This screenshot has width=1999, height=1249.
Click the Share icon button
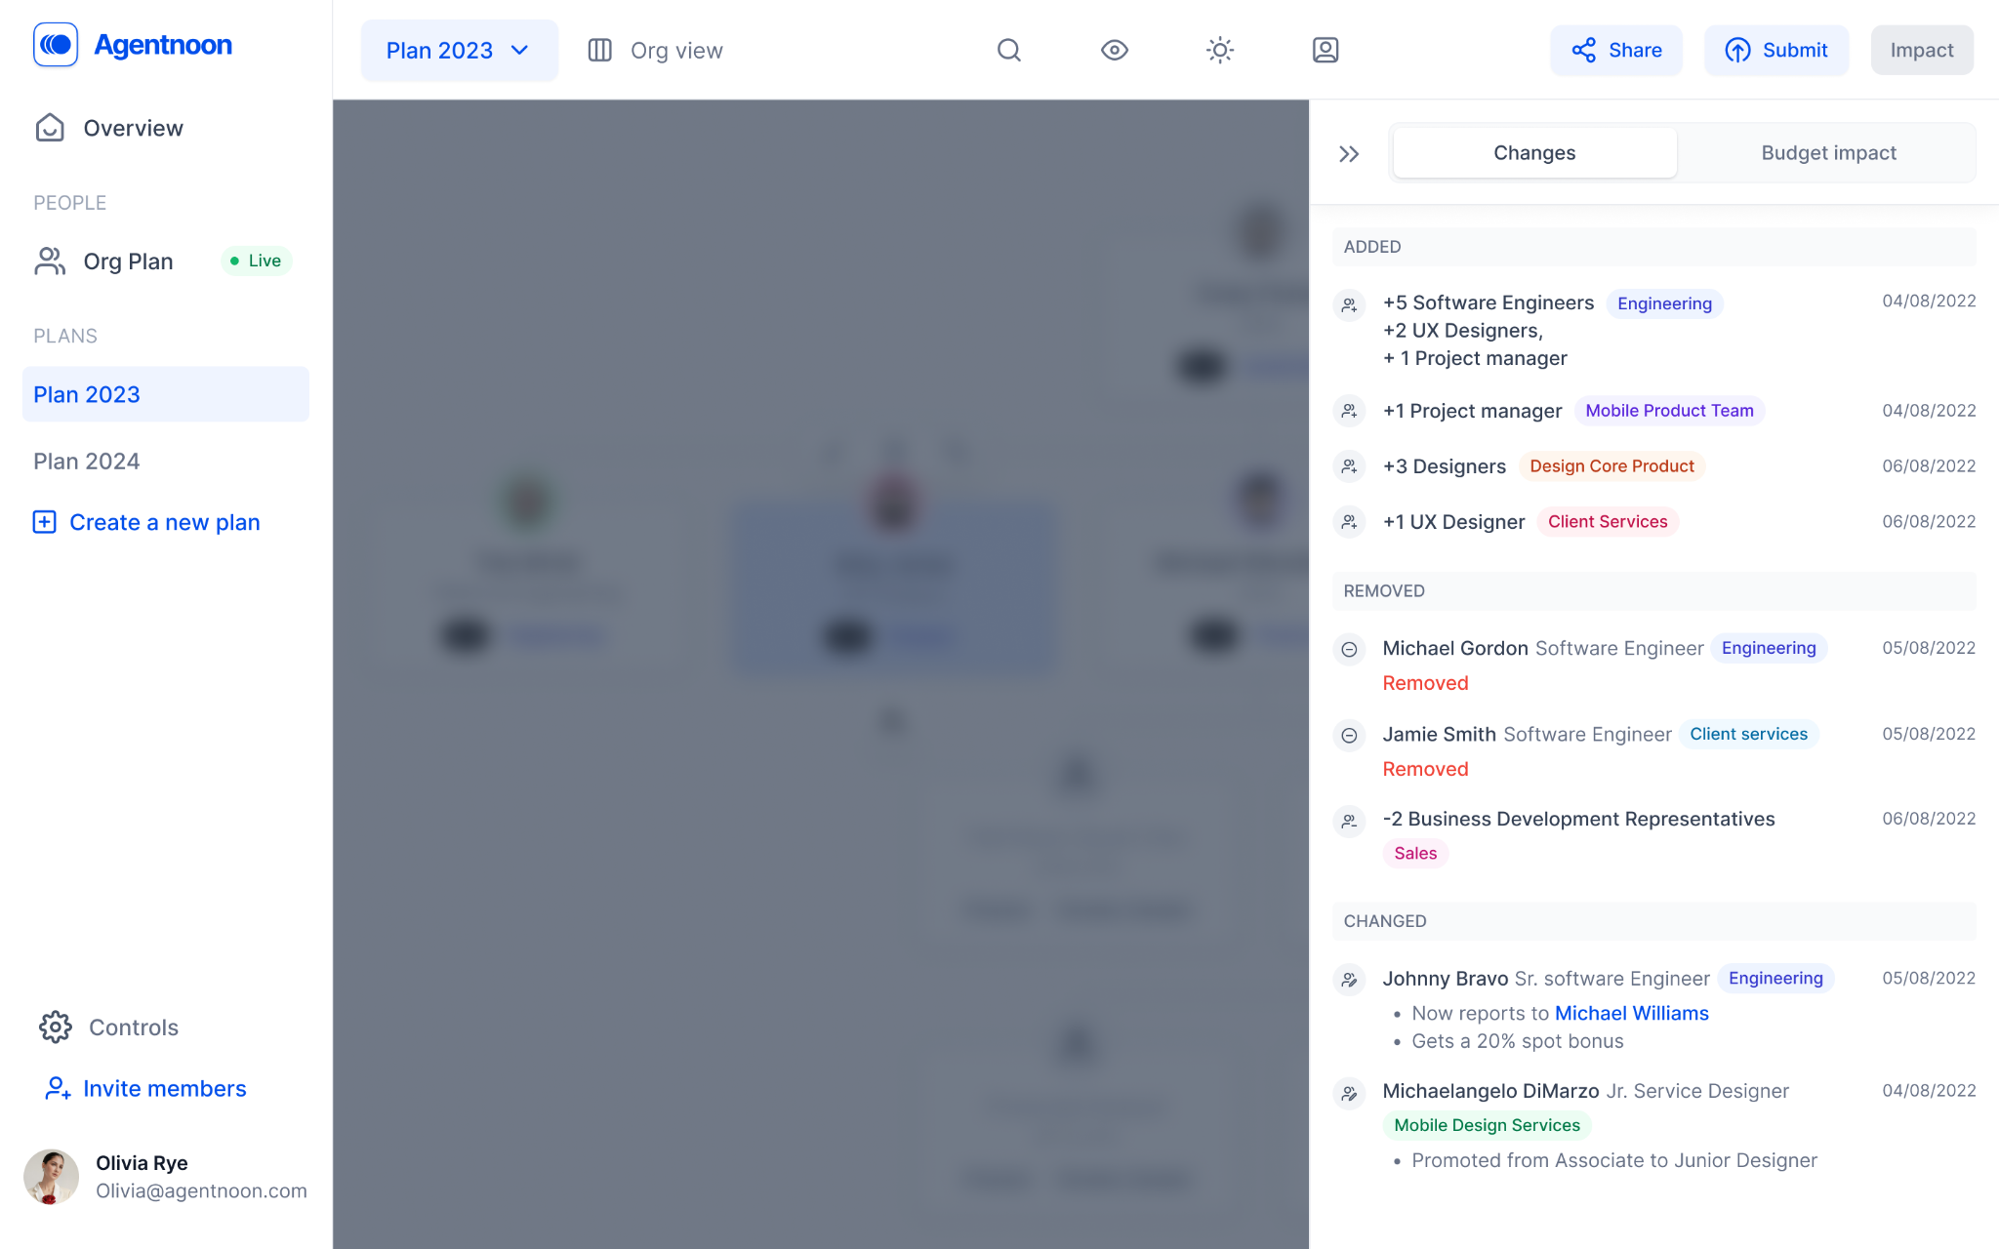click(1583, 49)
